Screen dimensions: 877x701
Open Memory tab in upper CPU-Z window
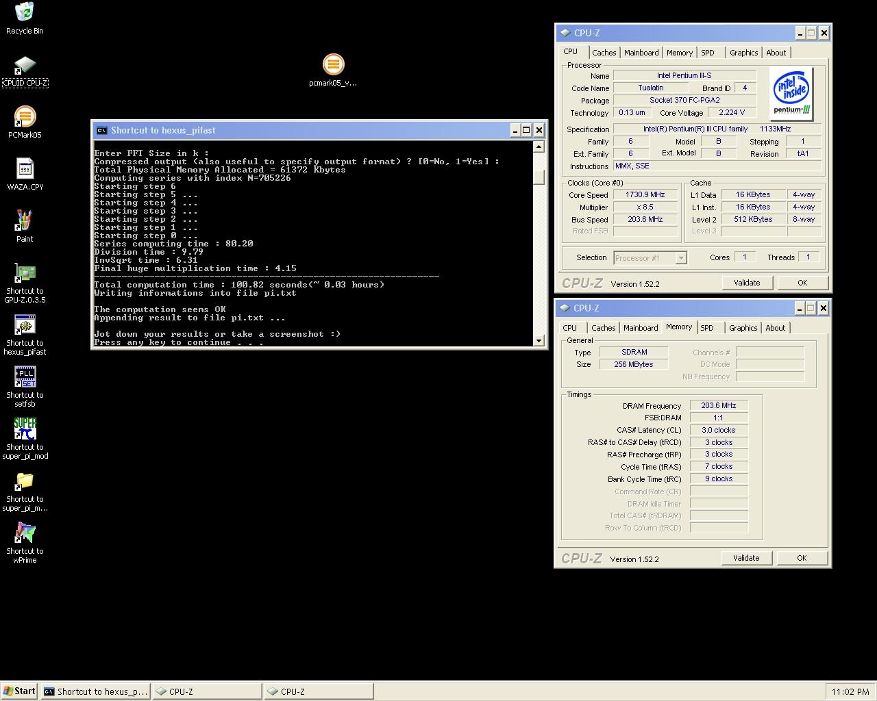pos(680,53)
